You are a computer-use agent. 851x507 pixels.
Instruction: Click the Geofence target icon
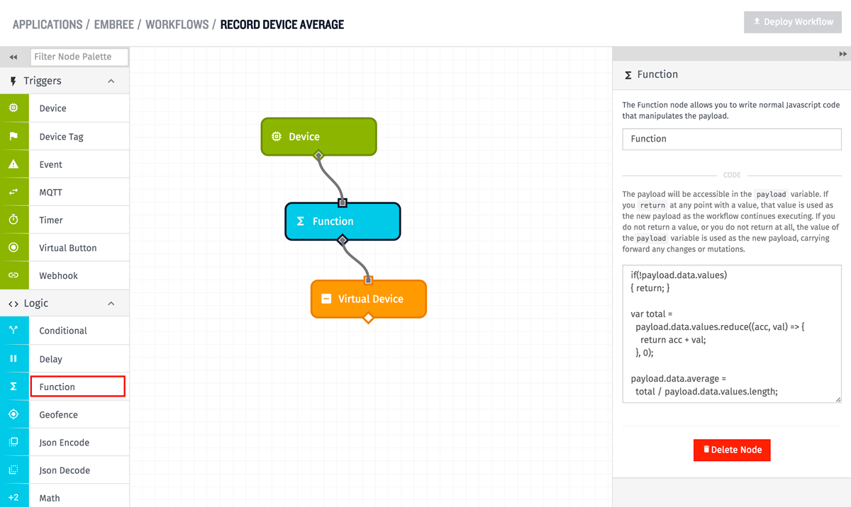13,414
